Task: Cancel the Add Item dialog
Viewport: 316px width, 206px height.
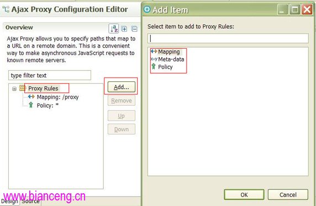Action: coord(288,195)
